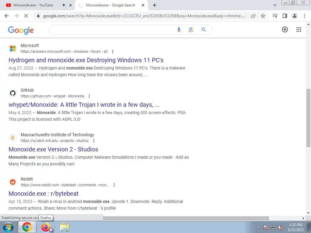The width and height of the screenshot is (311, 233).
Task: Launch Firefox from the taskbar
Action: click(46, 227)
